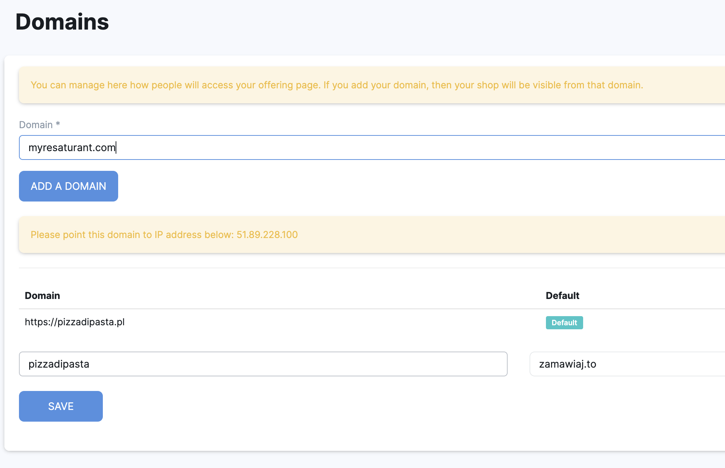
Task: Click the horizontal divider above the domain table
Action: pyautogui.click(x=365, y=268)
